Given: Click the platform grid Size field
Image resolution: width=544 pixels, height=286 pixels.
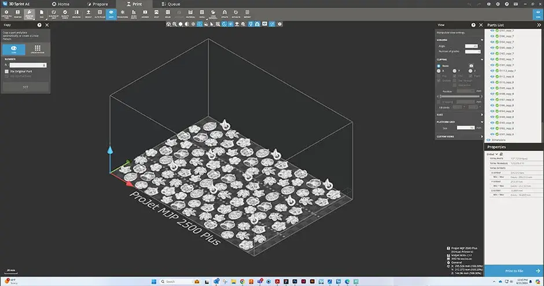Looking at the screenshot, I should tap(465, 128).
